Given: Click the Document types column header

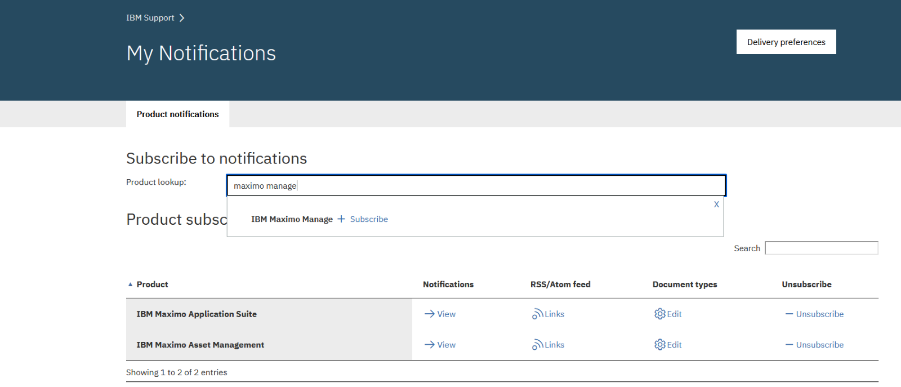Looking at the screenshot, I should [x=685, y=284].
